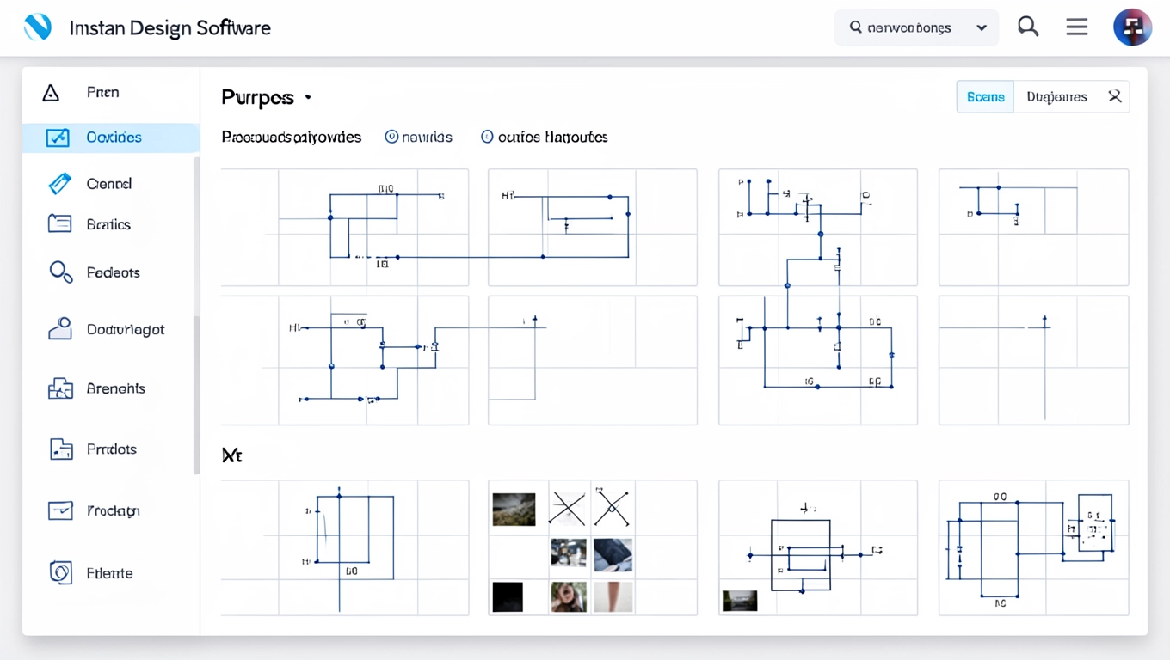Image resolution: width=1170 pixels, height=660 pixels.
Task: Open the Braitics folder icon
Action: [59, 224]
